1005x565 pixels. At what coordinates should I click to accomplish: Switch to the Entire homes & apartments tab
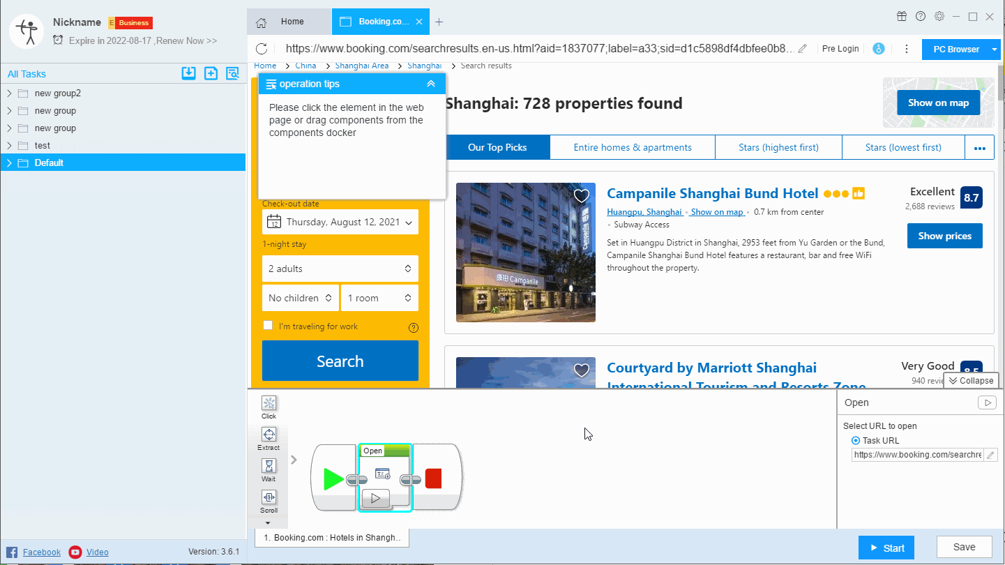coord(632,147)
